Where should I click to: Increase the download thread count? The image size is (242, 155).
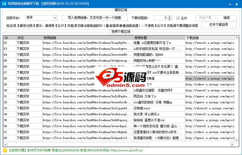170,17
